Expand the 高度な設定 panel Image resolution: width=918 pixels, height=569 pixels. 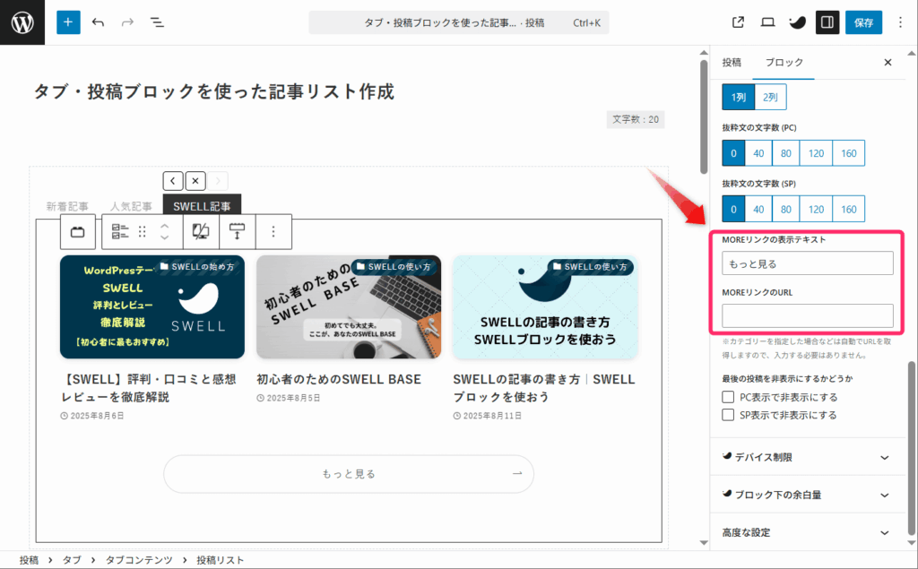click(808, 532)
